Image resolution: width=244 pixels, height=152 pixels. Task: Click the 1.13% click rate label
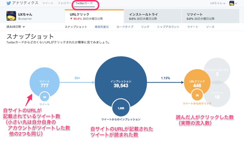pos(165,78)
